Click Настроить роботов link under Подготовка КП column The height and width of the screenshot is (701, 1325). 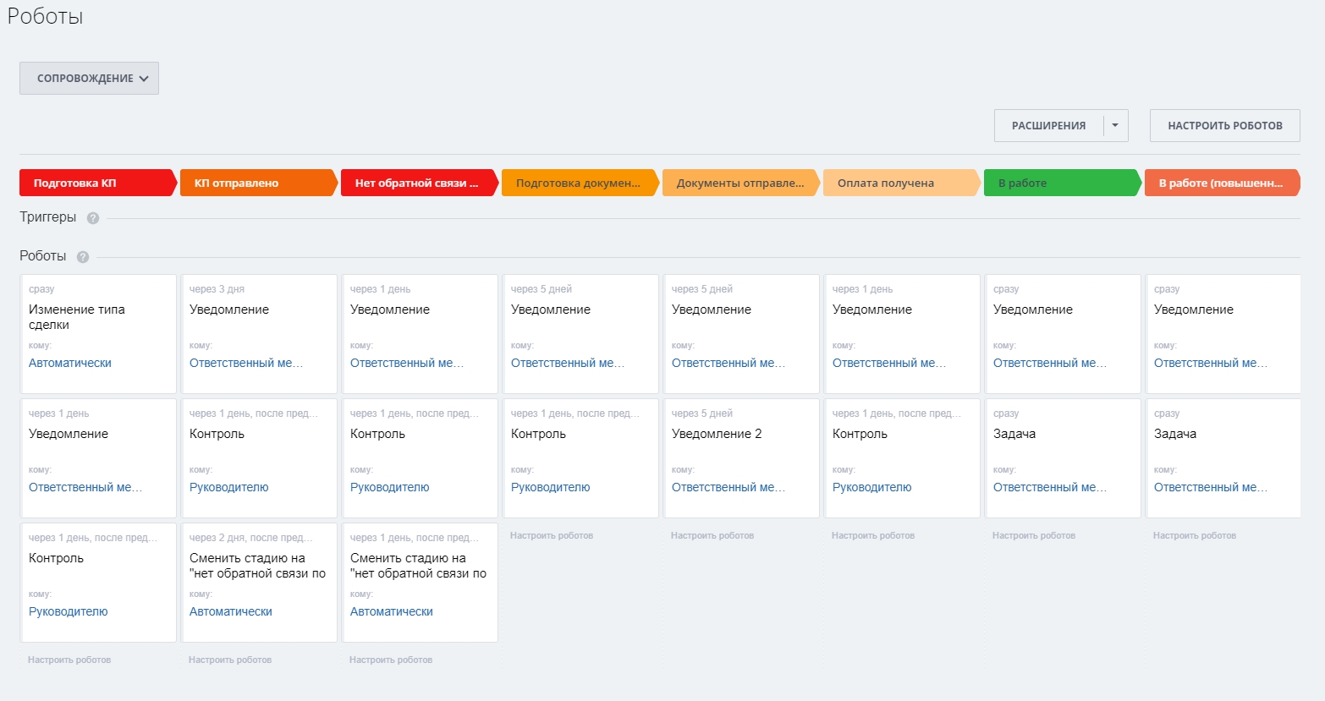[x=69, y=660]
